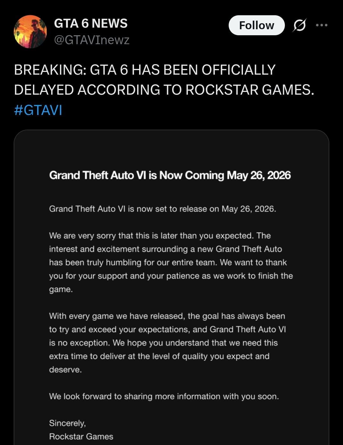This screenshot has width=343, height=445.
Task: Click the 'We are very sorry' paragraph
Action: pyautogui.click(x=171, y=262)
